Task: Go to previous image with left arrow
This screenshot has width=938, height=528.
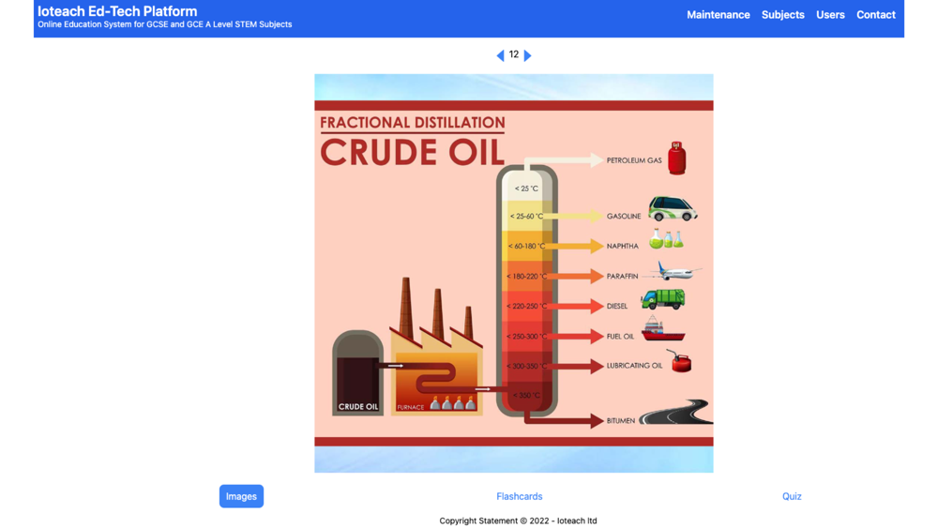Action: (x=500, y=55)
